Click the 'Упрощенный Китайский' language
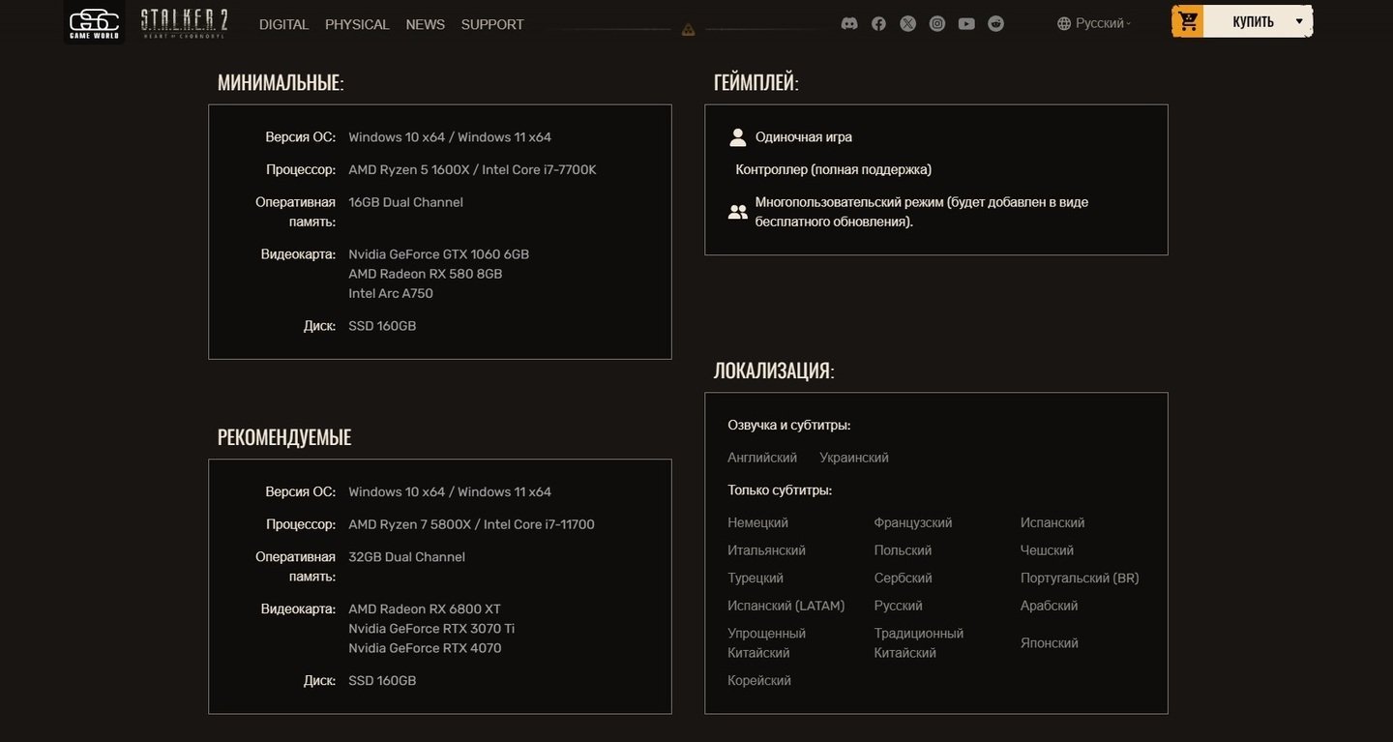Screen dimensions: 1393x742 coord(766,643)
